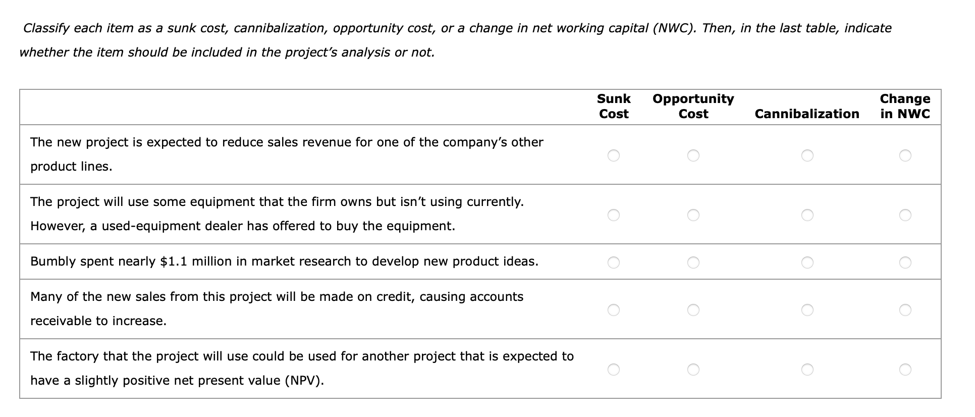
Task: Select Cannibalization for reduced sales revenue item
Action: [x=808, y=155]
